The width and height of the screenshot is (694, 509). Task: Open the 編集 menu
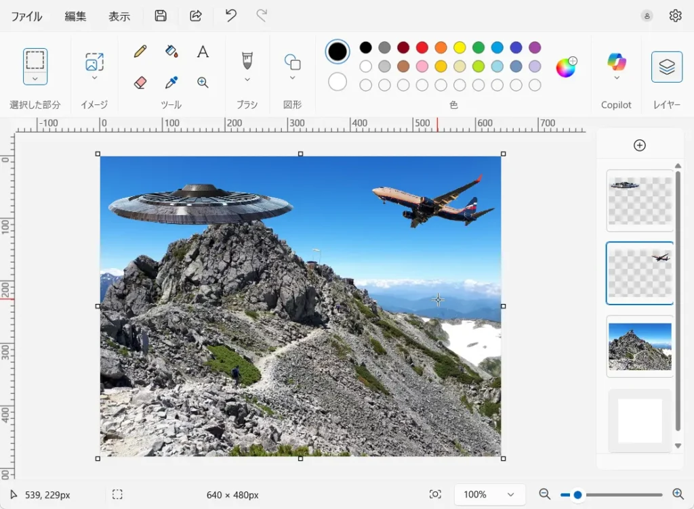(x=75, y=16)
